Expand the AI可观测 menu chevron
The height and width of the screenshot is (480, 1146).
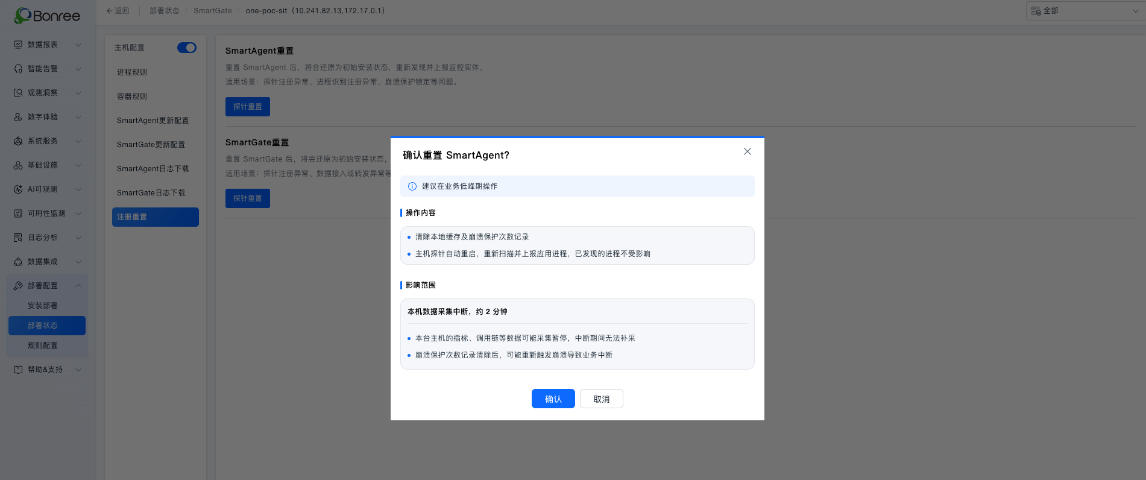click(78, 189)
